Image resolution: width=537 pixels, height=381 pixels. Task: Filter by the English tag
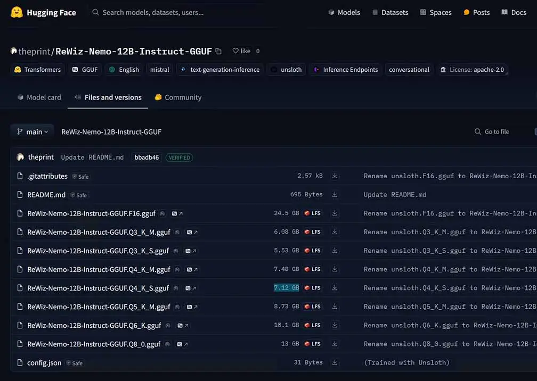click(124, 69)
